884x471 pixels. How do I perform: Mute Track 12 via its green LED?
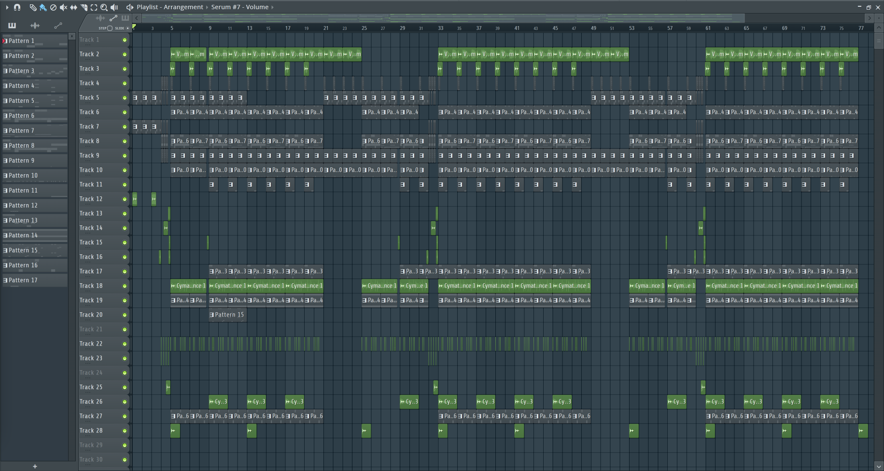tap(125, 199)
